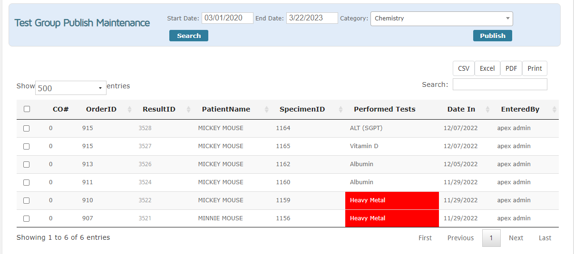This screenshot has width=574, height=254.
Task: Click Showing 1 to 6 of 6 entries text
Action: tap(63, 237)
